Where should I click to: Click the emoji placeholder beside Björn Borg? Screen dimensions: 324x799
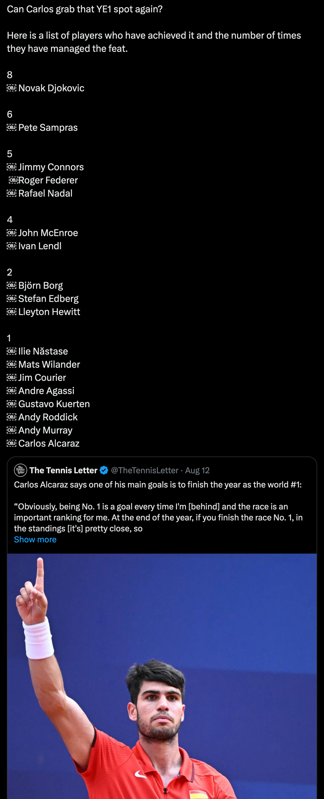[12, 285]
